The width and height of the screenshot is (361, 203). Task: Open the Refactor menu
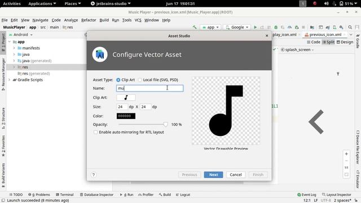pos(89,20)
